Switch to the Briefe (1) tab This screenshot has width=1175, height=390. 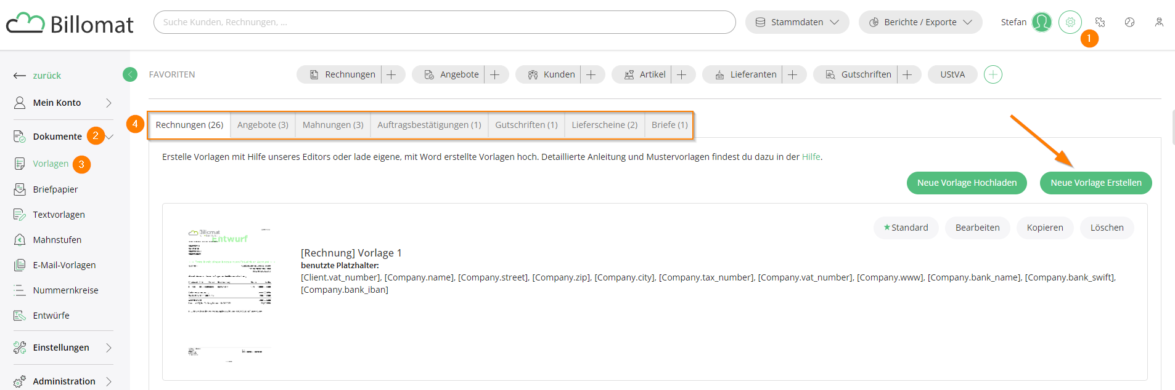point(669,125)
